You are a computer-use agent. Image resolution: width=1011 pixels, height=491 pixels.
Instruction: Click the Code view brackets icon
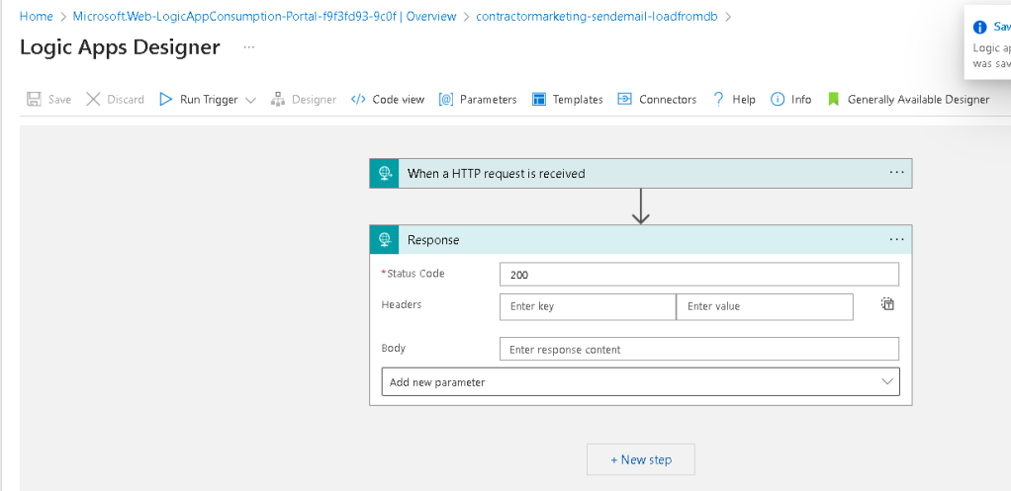point(358,99)
